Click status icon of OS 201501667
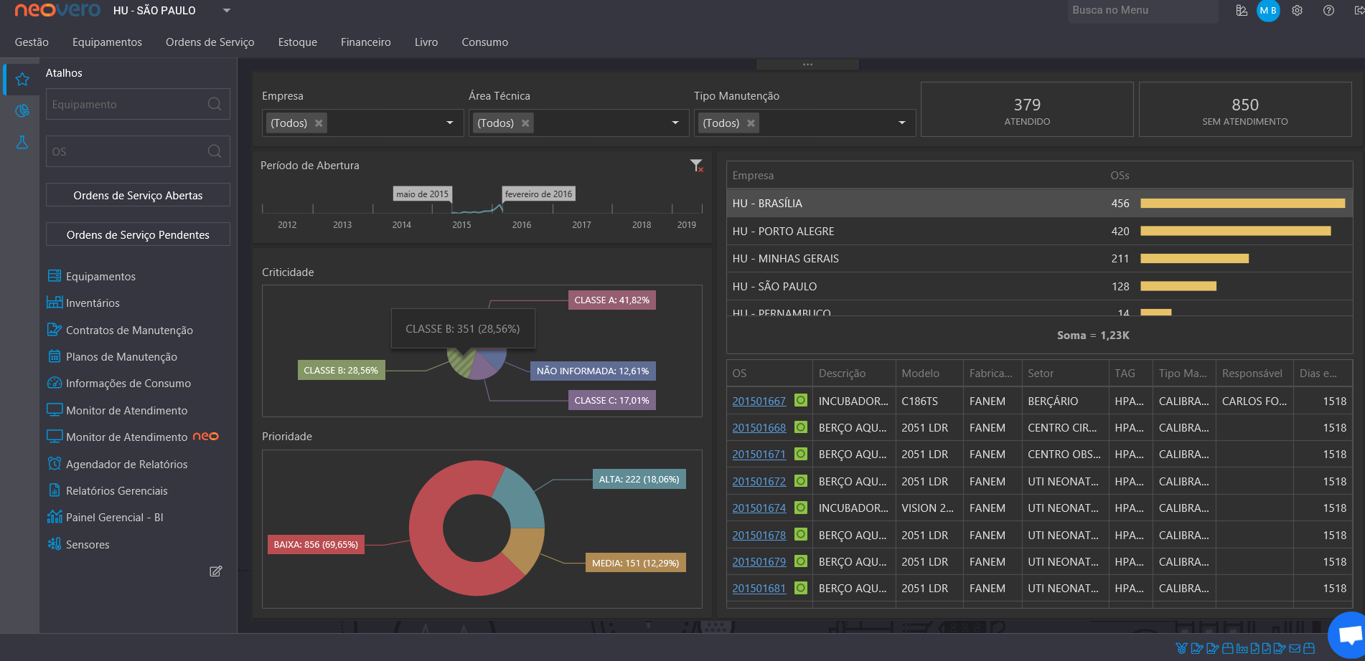Viewport: 1365px width, 661px height. tap(801, 401)
